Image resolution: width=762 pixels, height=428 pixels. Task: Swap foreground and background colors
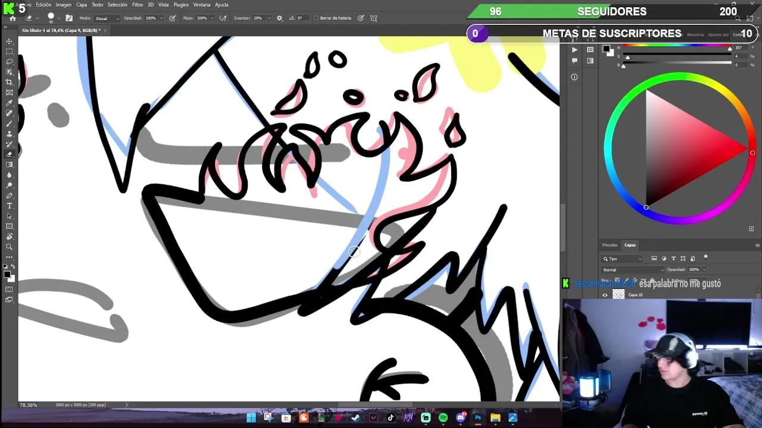coord(14,266)
